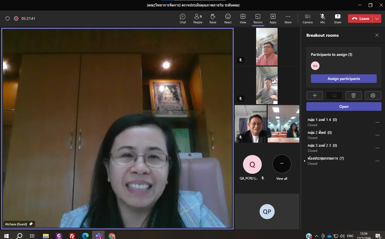
Task: Toggle the Camera on
Action: point(307,19)
